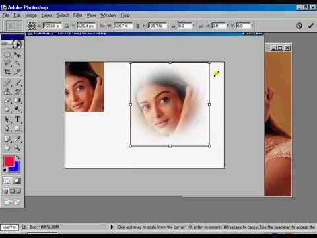Screen dimensions: 317x238
Task: Reset default foreground and background colors
Action: 5,170
